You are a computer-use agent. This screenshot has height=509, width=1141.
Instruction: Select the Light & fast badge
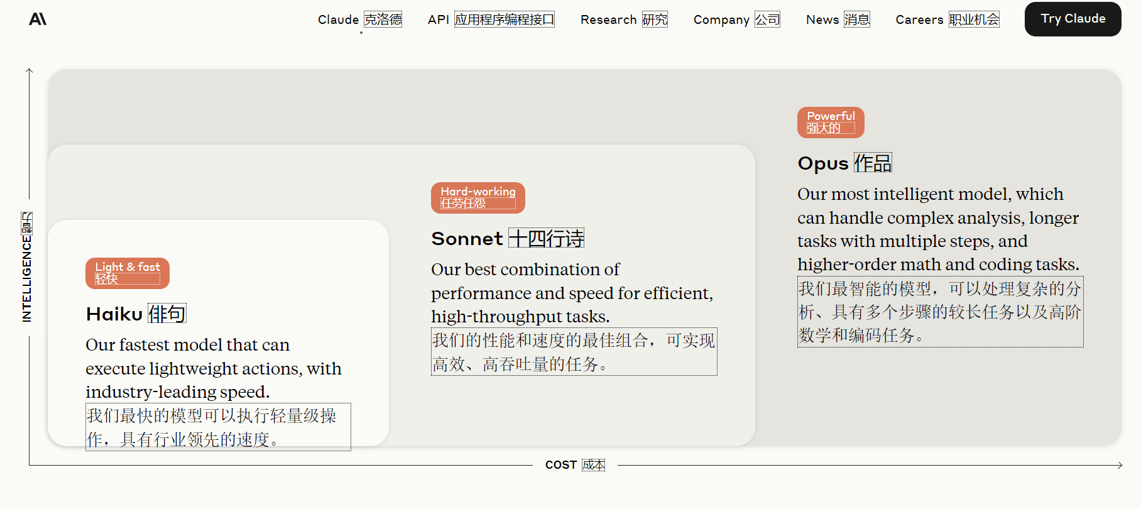pos(128,273)
